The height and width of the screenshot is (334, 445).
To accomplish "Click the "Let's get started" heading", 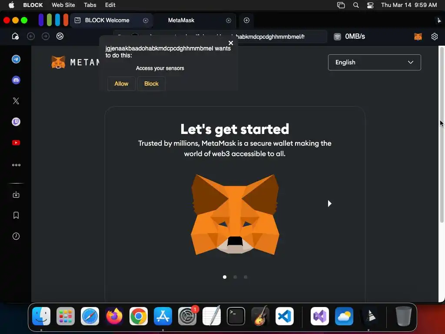I will [x=235, y=129].
